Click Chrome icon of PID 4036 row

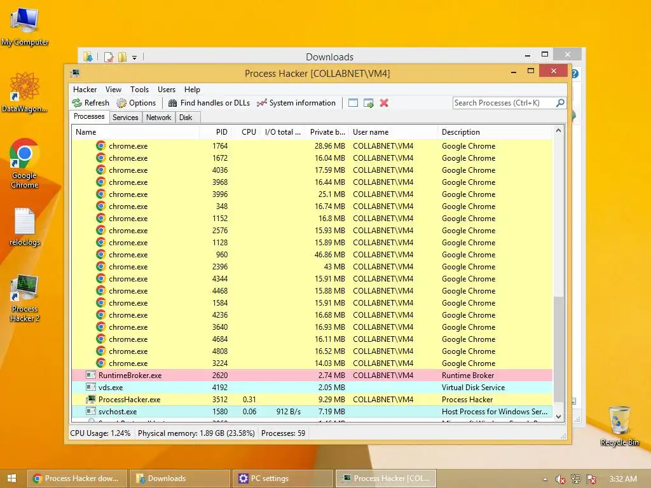(101, 170)
